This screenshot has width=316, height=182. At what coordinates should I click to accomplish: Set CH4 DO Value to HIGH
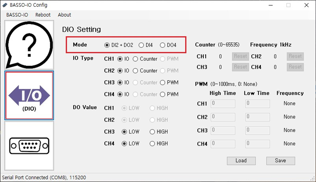tap(159, 144)
